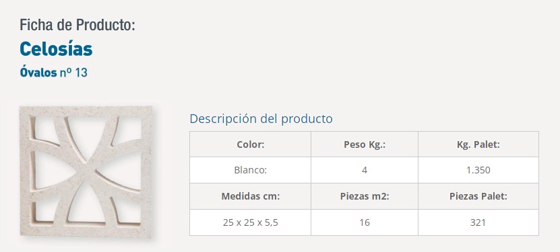Click the Óvalos nº 13 subtitle
This screenshot has height=252, width=560.
(x=53, y=73)
